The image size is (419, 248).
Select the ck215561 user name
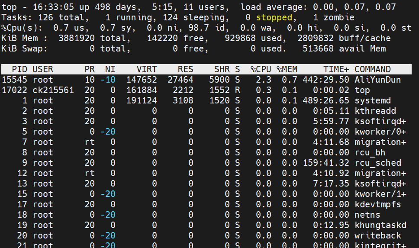[x=53, y=90]
